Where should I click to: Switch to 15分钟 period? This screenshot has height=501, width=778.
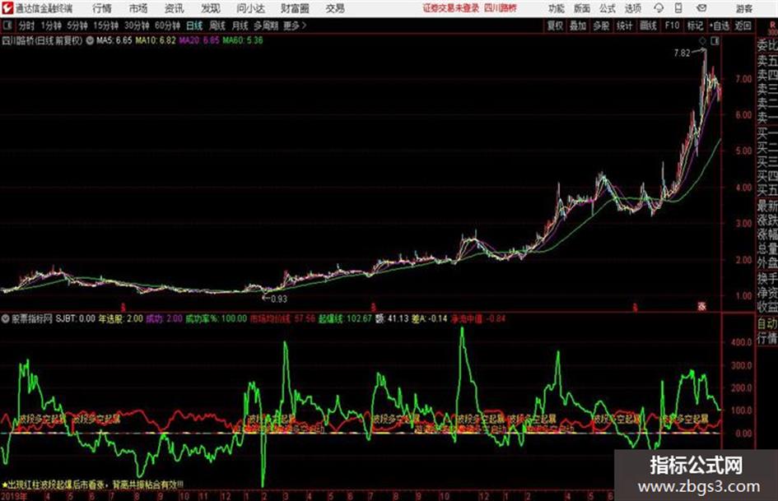click(x=106, y=26)
